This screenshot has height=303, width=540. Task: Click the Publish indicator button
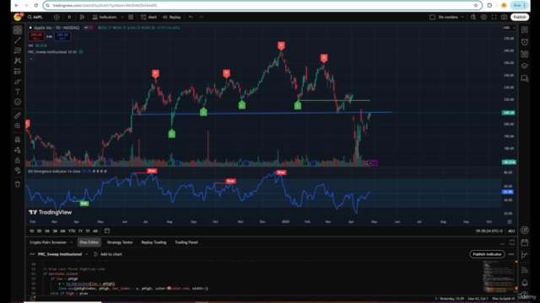coord(487,254)
